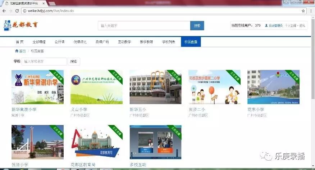This screenshot has width=315, height=170.
Task: Open the 炭步二小 cartoon thumbnail
Action: click(214, 87)
